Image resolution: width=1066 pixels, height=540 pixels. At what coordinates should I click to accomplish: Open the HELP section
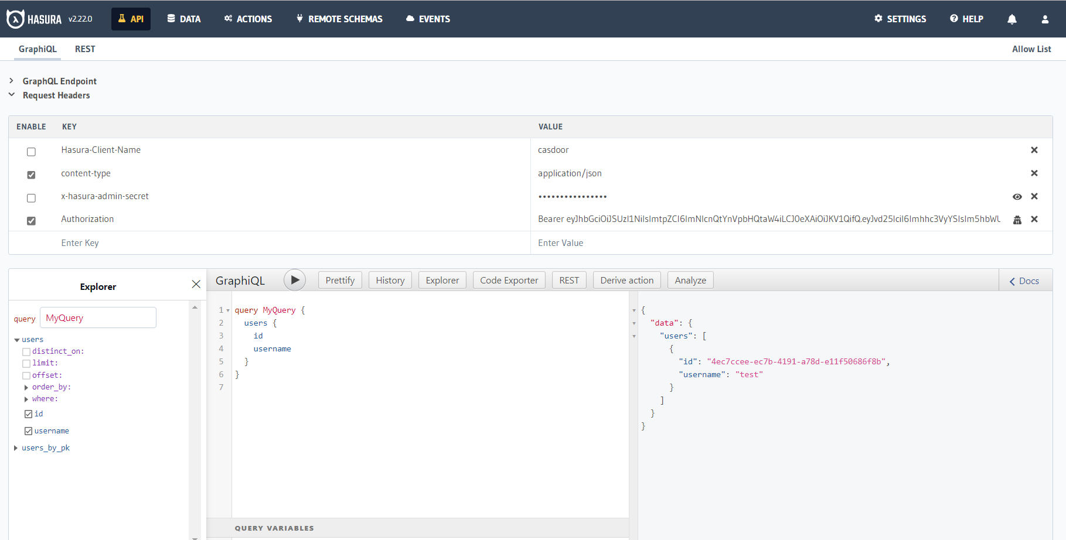966,18
